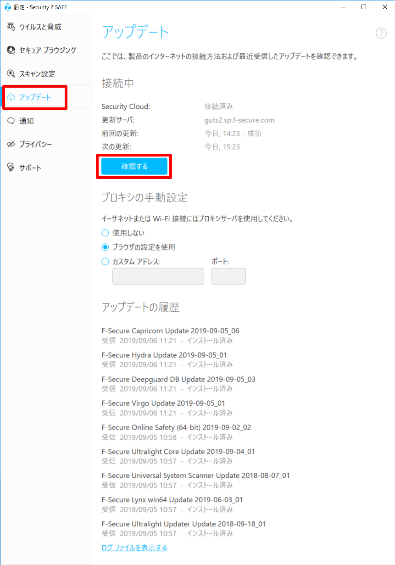Screen dimensions: 395x565
Task: Focus the custom proxy address field
Action: coord(158,276)
